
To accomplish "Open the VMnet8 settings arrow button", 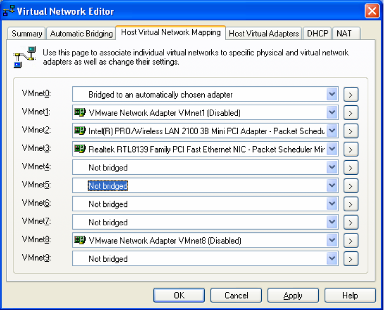I will 351,241.
